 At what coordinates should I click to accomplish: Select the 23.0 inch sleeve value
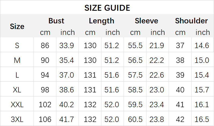[x=157, y=89]
